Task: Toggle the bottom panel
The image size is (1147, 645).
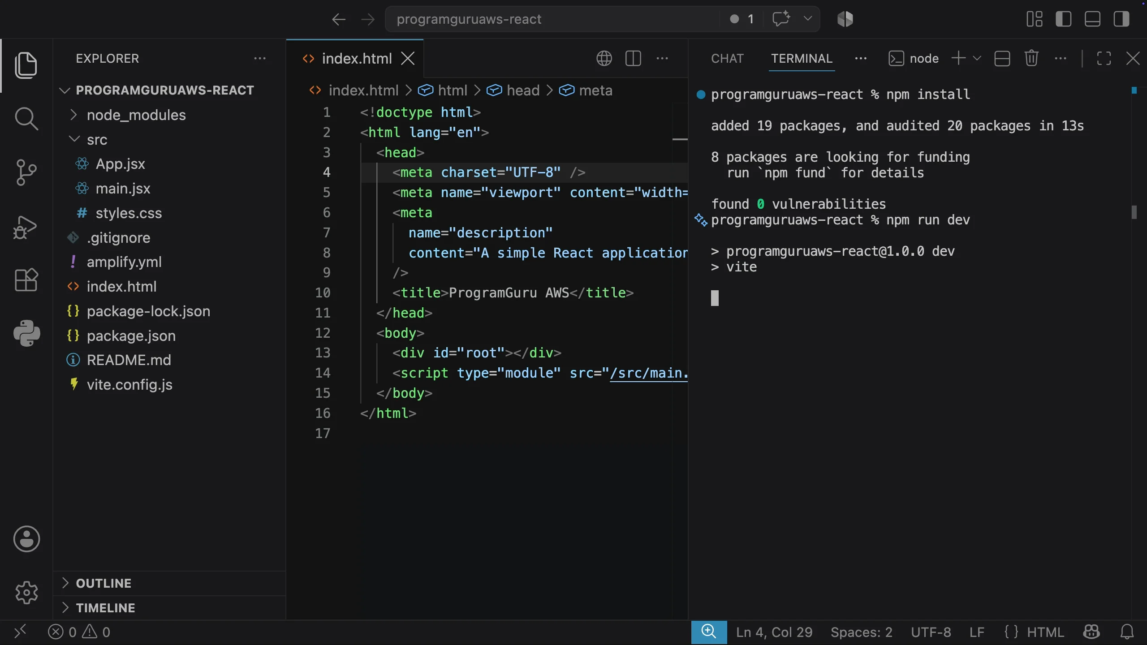Action: [1092, 19]
